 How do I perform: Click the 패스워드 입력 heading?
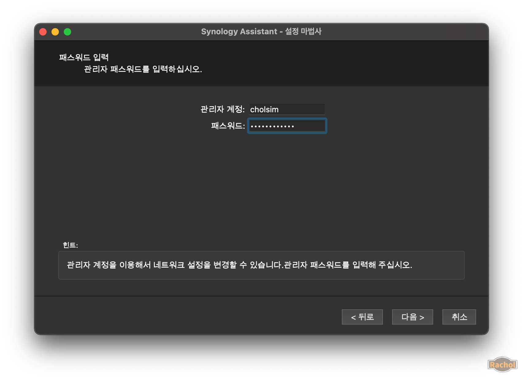coord(84,57)
